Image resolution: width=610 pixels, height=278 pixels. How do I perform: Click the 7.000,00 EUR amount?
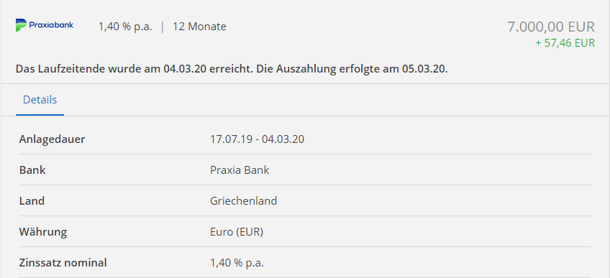click(551, 27)
